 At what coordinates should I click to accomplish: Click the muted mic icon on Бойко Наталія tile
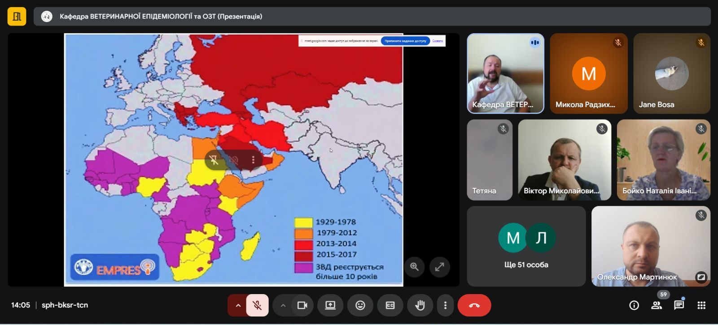pos(701,129)
